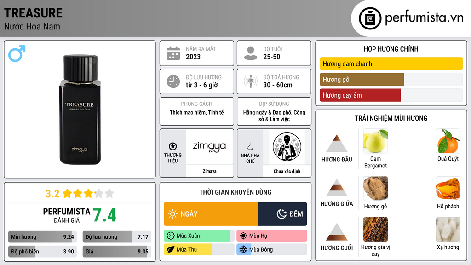Click the Zimaya brand logo
The width and height of the screenshot is (471, 265).
click(209, 147)
